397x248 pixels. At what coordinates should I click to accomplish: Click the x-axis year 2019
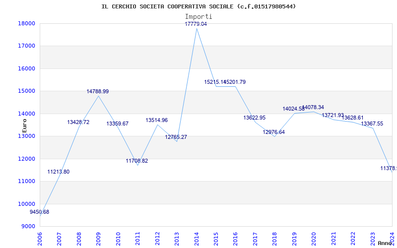(294, 239)
